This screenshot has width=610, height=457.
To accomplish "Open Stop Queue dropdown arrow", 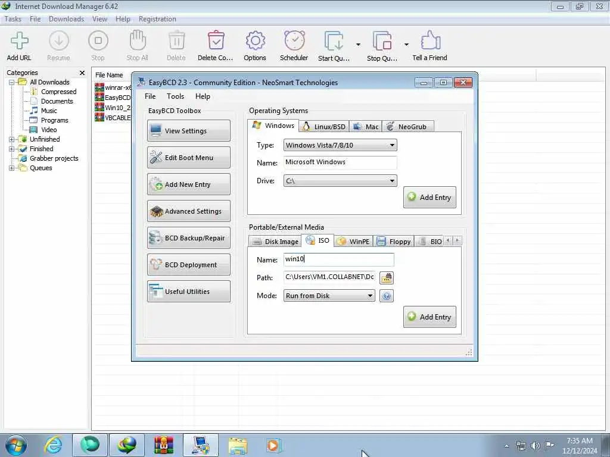I will pos(406,45).
